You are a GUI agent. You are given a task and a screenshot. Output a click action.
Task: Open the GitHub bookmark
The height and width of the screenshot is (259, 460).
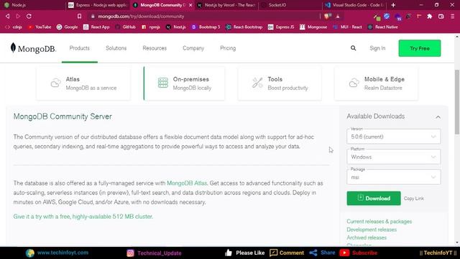tap(125, 27)
